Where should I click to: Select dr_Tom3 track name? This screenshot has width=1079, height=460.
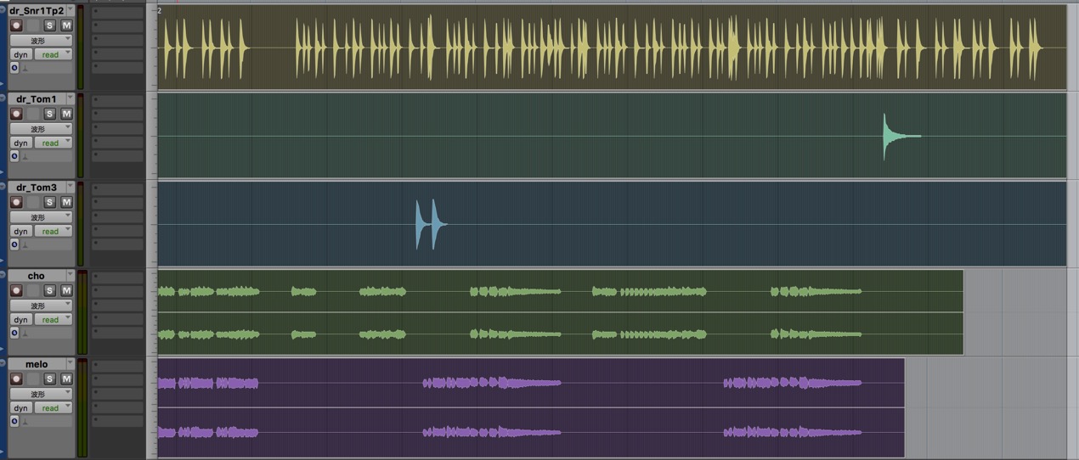pyautogui.click(x=37, y=188)
